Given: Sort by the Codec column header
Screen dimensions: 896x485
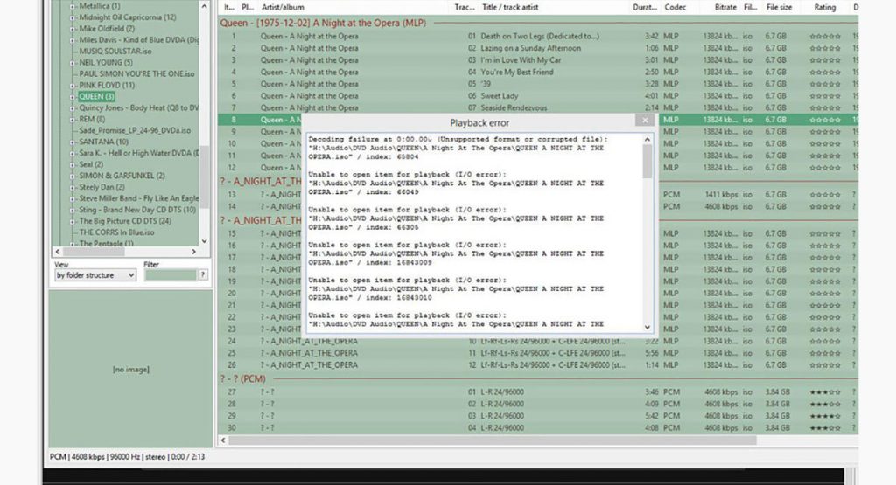Looking at the screenshot, I should (x=675, y=7).
